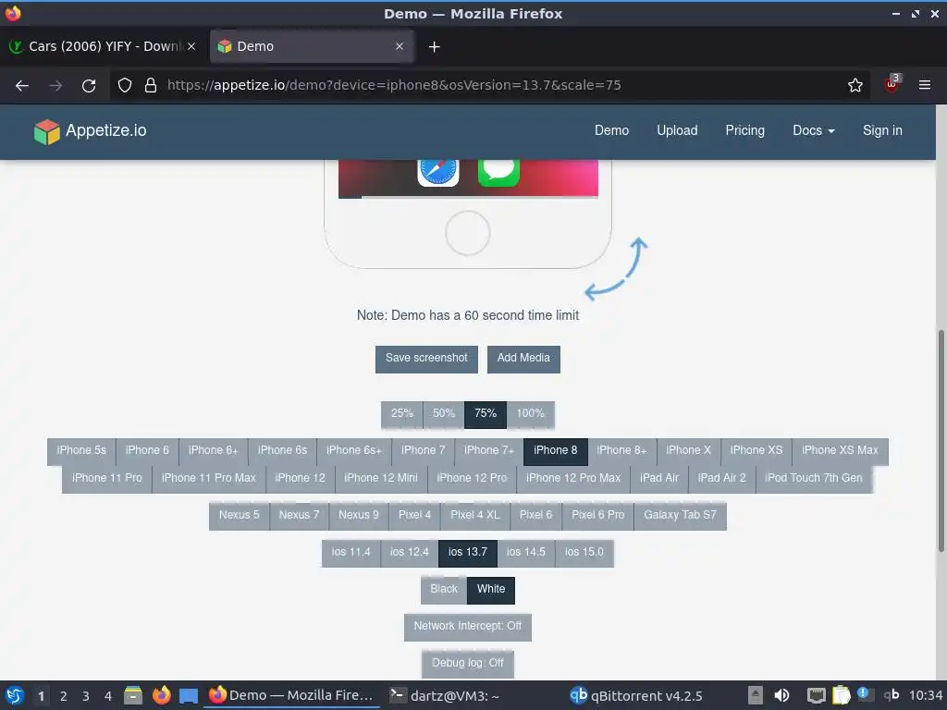This screenshot has width=947, height=710.
Task: Click the network tray icon
Action: (816, 695)
